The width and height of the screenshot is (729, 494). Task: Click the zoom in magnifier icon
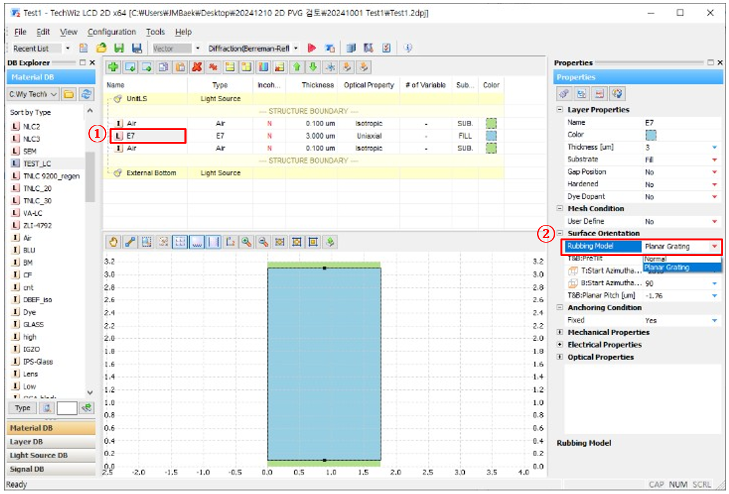[x=247, y=241]
